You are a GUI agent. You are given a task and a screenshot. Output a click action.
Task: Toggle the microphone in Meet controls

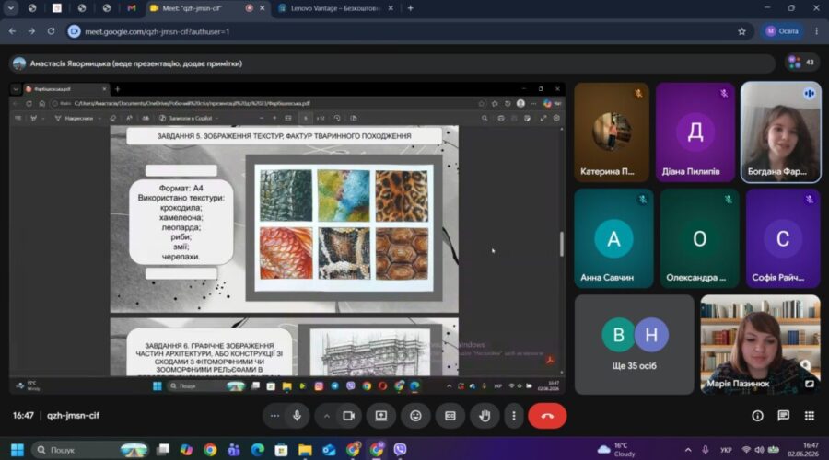coord(297,416)
